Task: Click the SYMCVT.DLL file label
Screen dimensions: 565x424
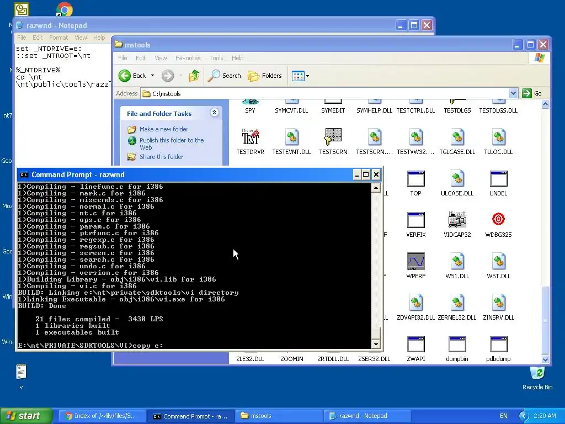Action: pos(291,110)
